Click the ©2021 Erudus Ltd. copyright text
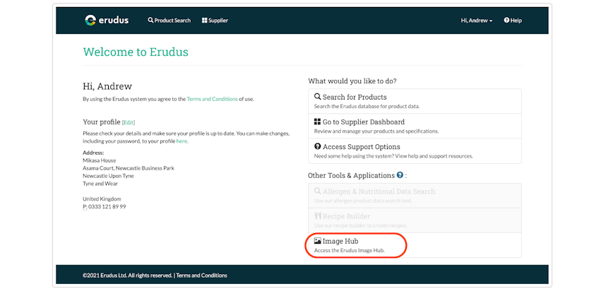The width and height of the screenshot is (606, 291). [x=128, y=275]
